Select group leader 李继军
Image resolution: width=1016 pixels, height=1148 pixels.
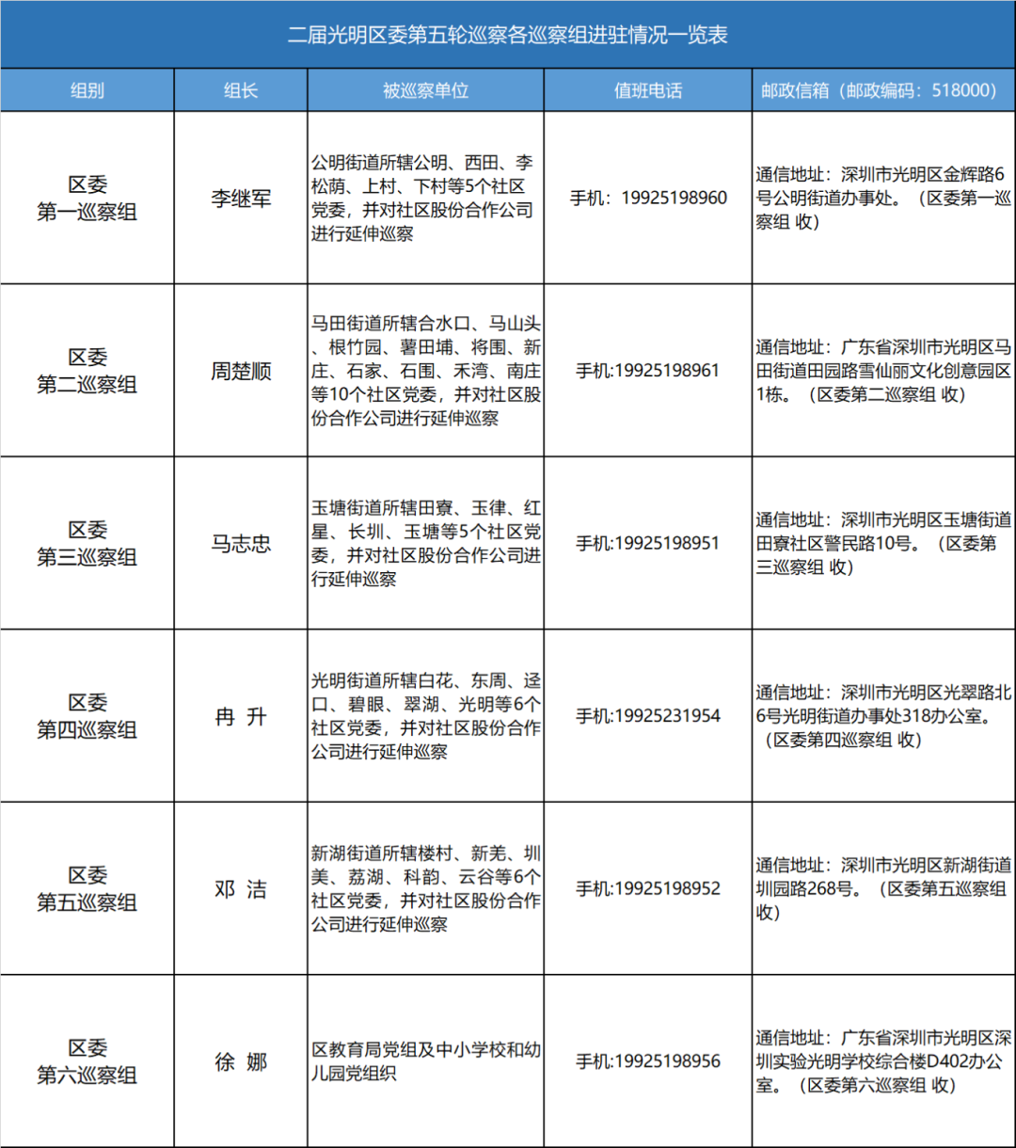(240, 199)
